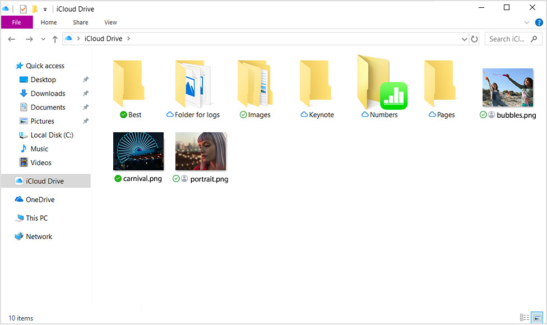Refresh the iCloud Drive folder view

point(474,39)
